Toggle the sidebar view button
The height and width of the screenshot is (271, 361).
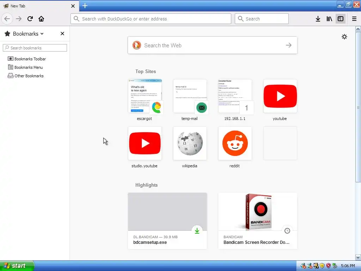341,19
